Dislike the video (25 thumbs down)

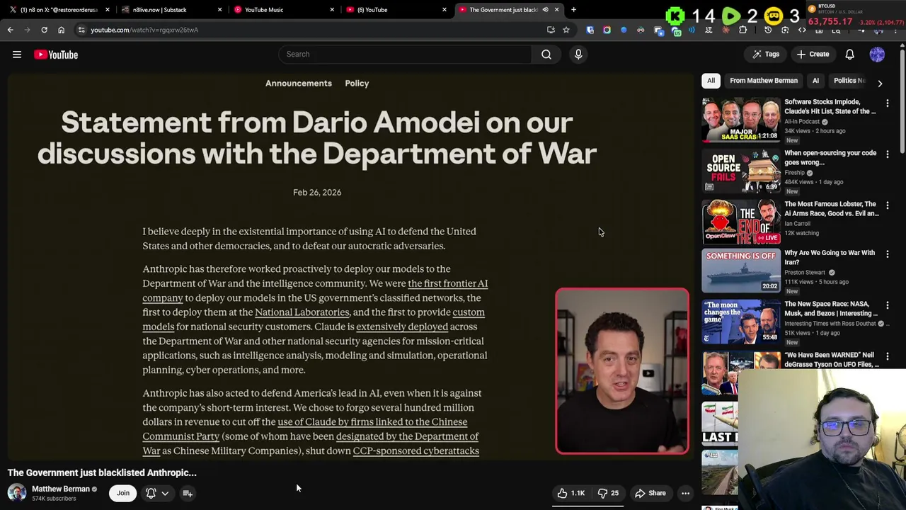608,493
